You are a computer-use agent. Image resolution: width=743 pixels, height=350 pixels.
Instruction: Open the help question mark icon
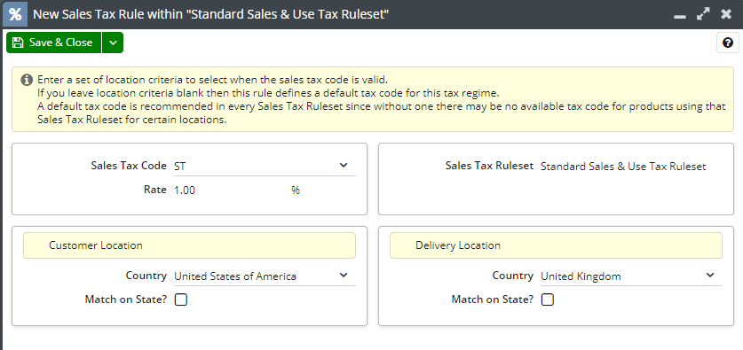tap(728, 43)
